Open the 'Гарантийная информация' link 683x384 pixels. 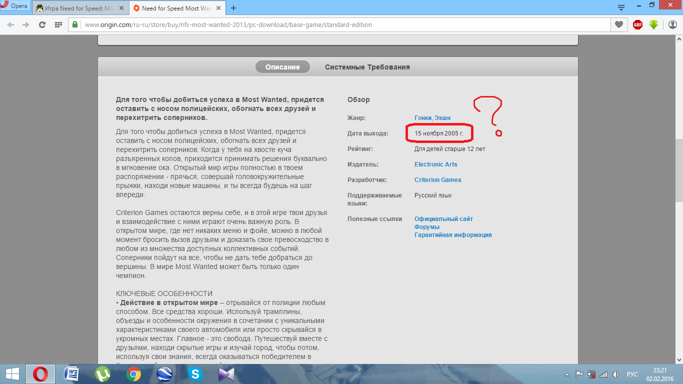pos(453,235)
